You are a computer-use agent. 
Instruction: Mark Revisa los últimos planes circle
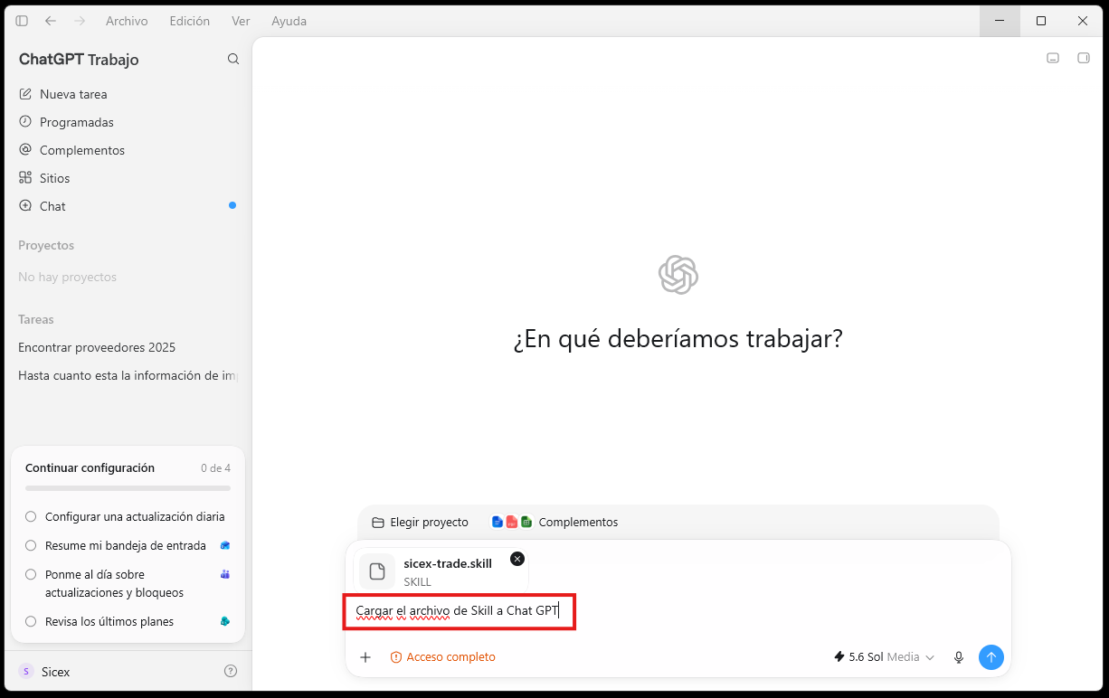click(31, 622)
